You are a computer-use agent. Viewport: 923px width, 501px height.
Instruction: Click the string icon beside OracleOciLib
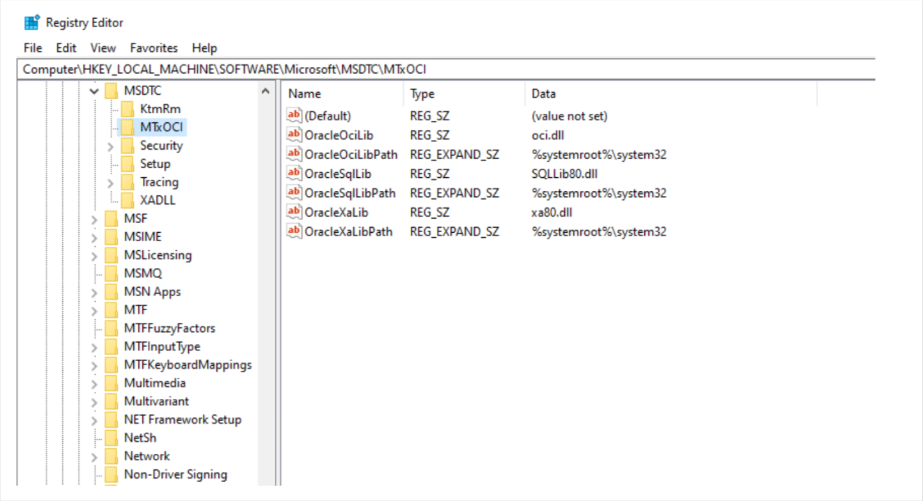[294, 135]
